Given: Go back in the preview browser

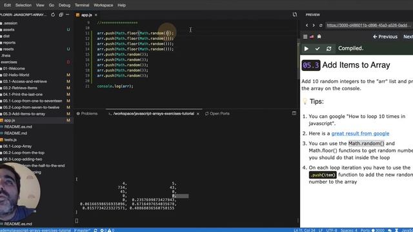Looking at the screenshot, I should coord(307,25).
